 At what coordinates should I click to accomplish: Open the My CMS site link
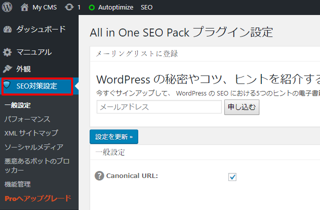click(x=45, y=7)
